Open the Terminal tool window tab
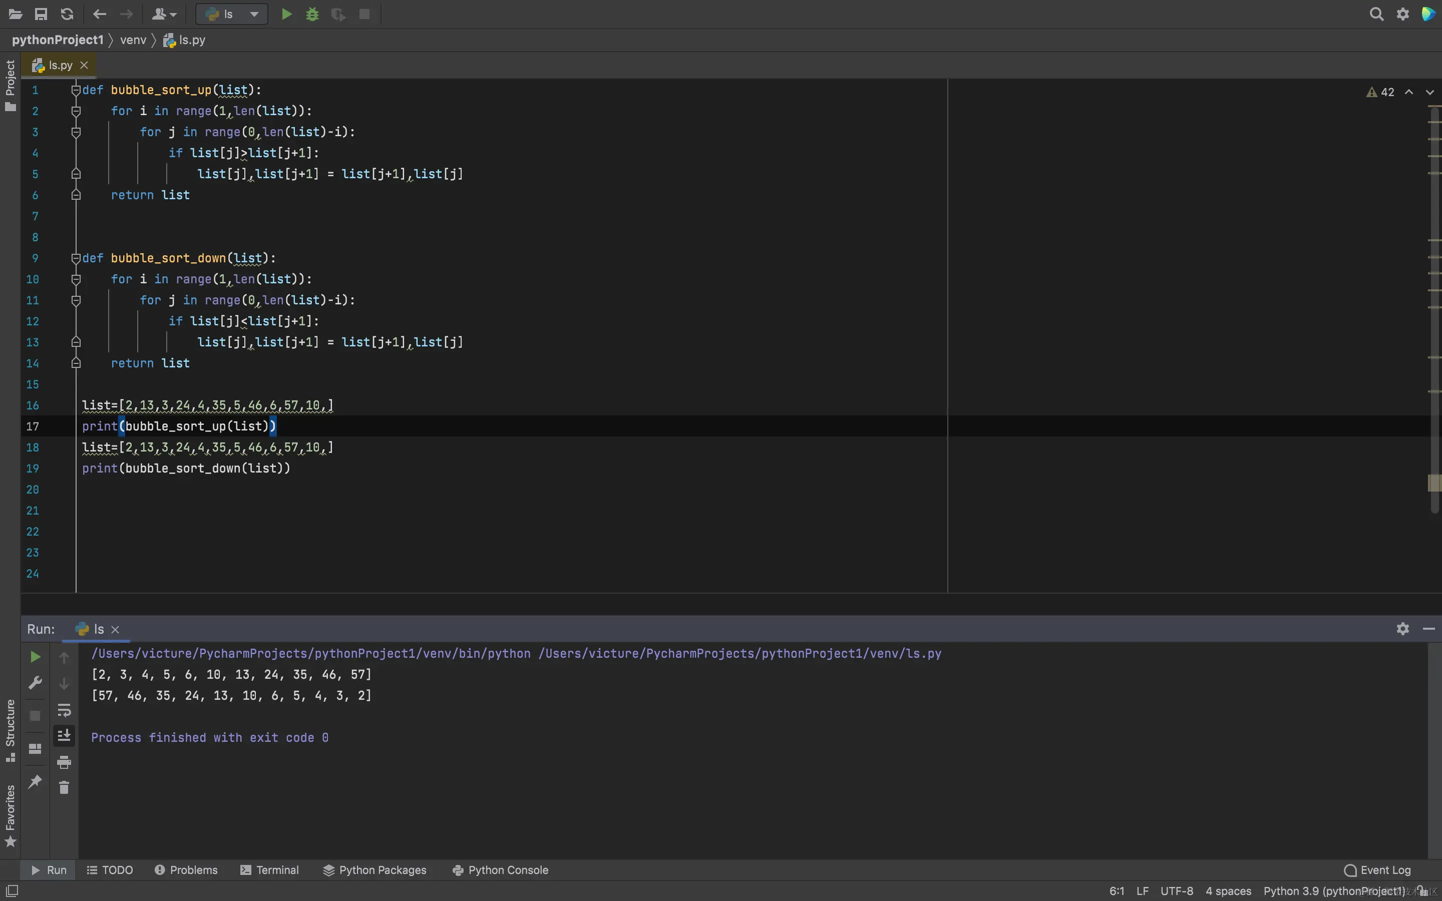The height and width of the screenshot is (901, 1442). click(270, 870)
